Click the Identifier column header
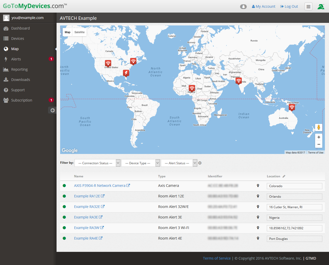 click(215, 176)
